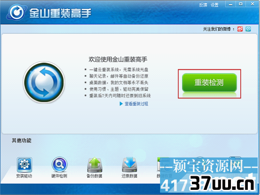Click the Sina Weibo icon
260x195 pixels.
240,29
